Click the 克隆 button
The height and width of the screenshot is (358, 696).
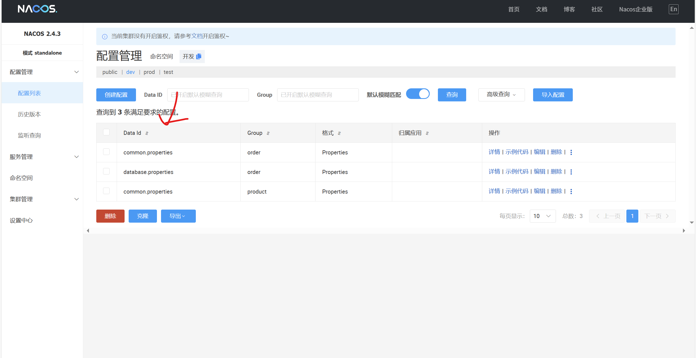pos(143,216)
